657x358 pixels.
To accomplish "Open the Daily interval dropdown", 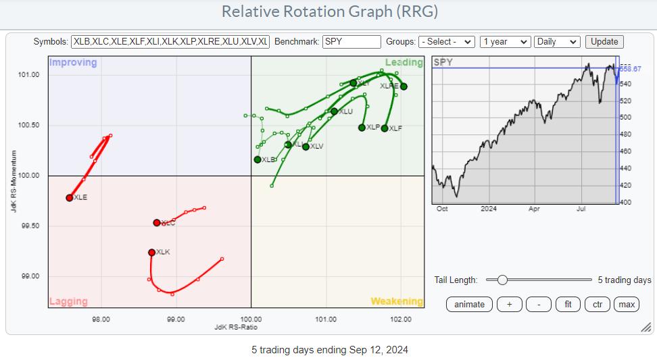I will (556, 42).
